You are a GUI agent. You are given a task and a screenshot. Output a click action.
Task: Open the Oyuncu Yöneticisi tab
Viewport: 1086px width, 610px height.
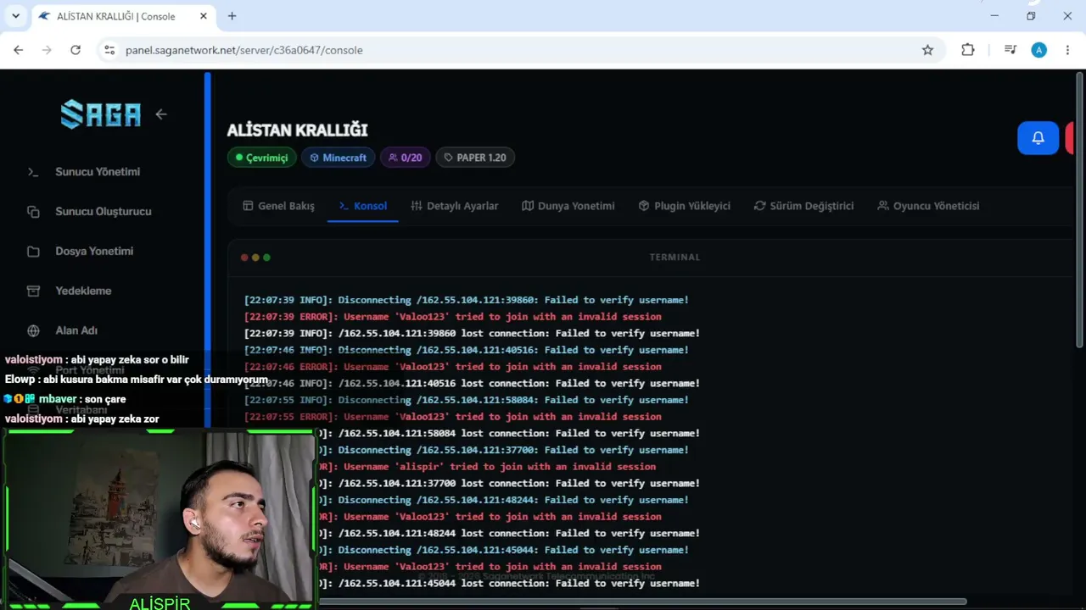928,206
